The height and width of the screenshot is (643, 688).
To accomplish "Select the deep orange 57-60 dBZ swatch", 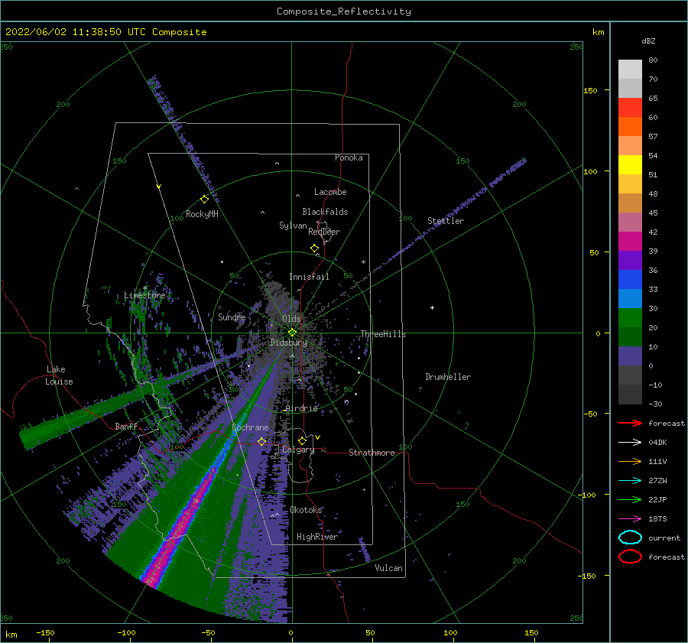I will click(630, 126).
